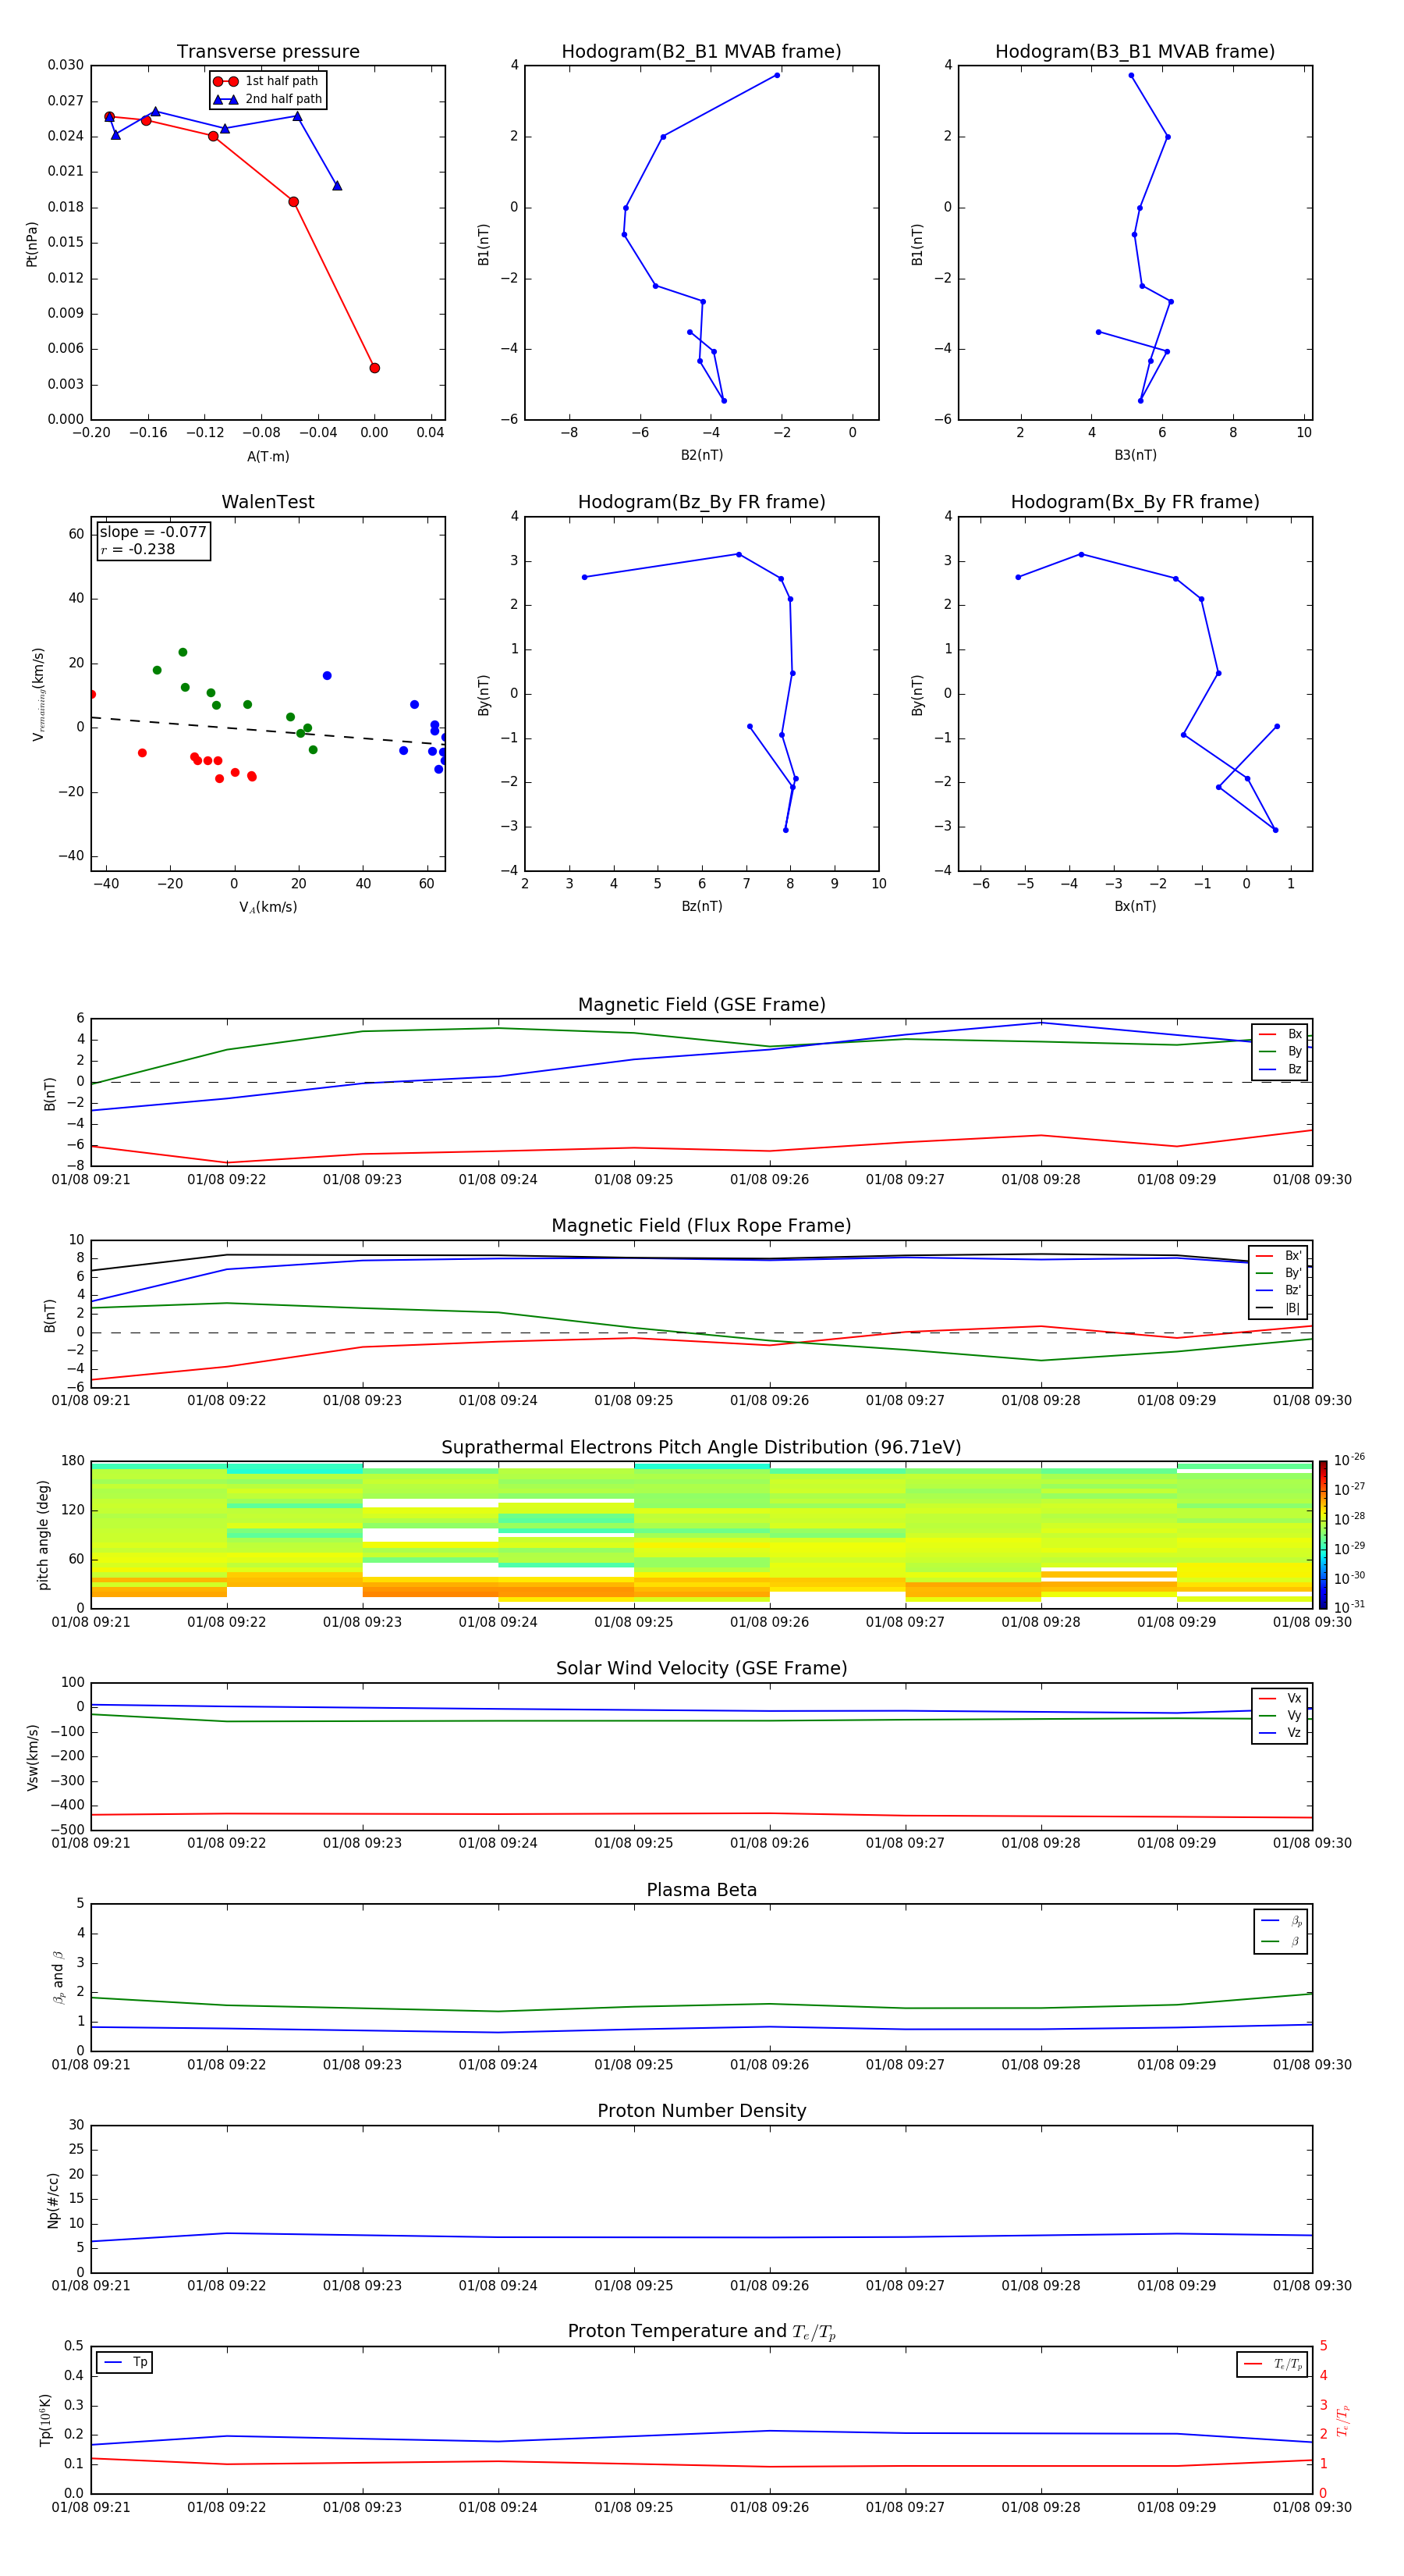Click '01/08 09:25' tick under GSE magnetic field
The image size is (1404, 2576).
coord(633,1180)
